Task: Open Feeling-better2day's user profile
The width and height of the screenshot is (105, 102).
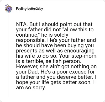Action: point(29,9)
